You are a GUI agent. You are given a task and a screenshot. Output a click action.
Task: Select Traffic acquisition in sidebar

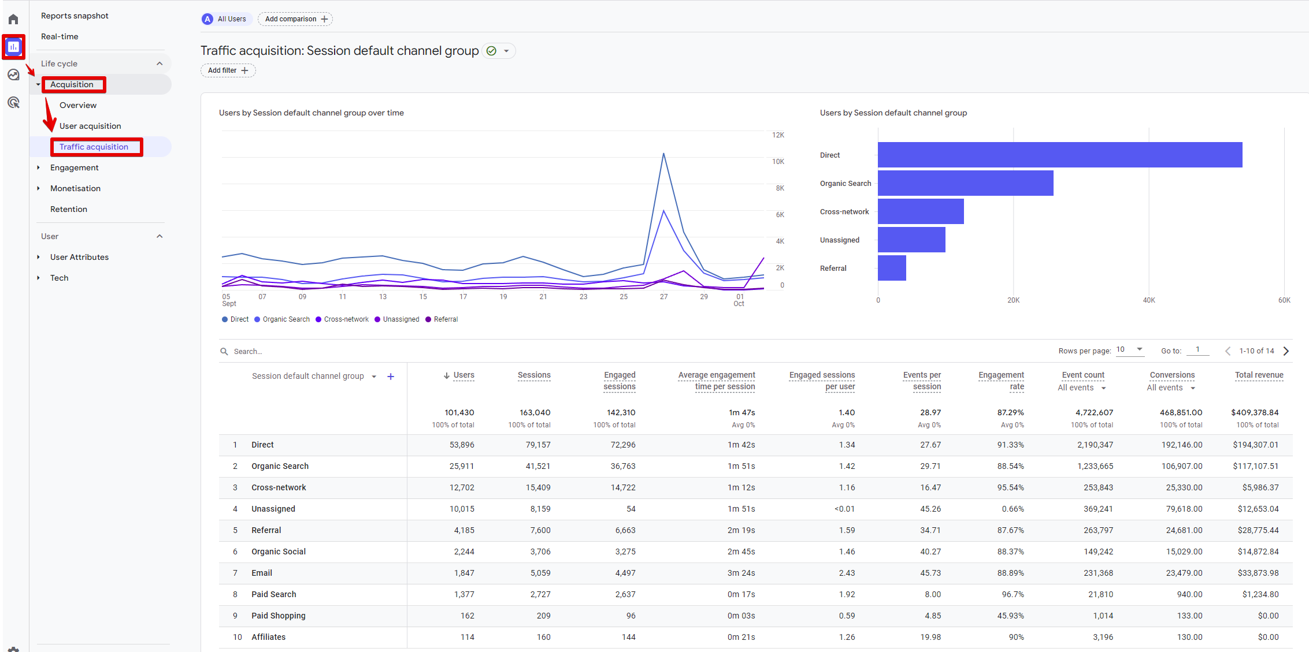[x=94, y=147]
